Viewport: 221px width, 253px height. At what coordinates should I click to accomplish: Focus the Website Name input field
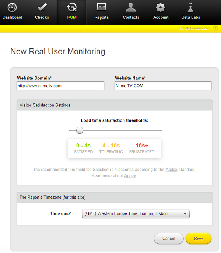pos(163,86)
